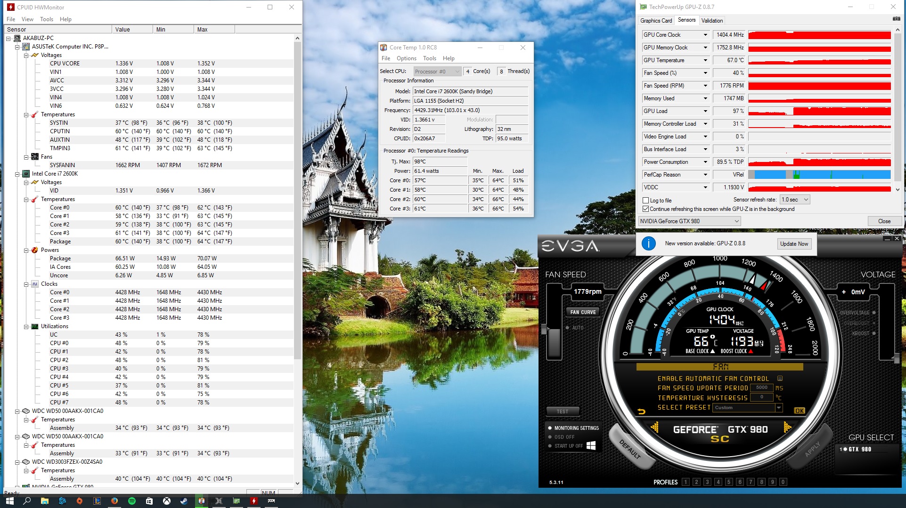This screenshot has height=508, width=906.
Task: Click the blue info icon in update notice
Action: 649,243
